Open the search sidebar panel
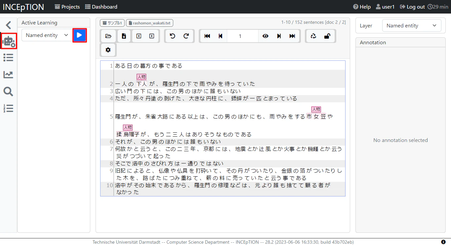 pos(8,91)
